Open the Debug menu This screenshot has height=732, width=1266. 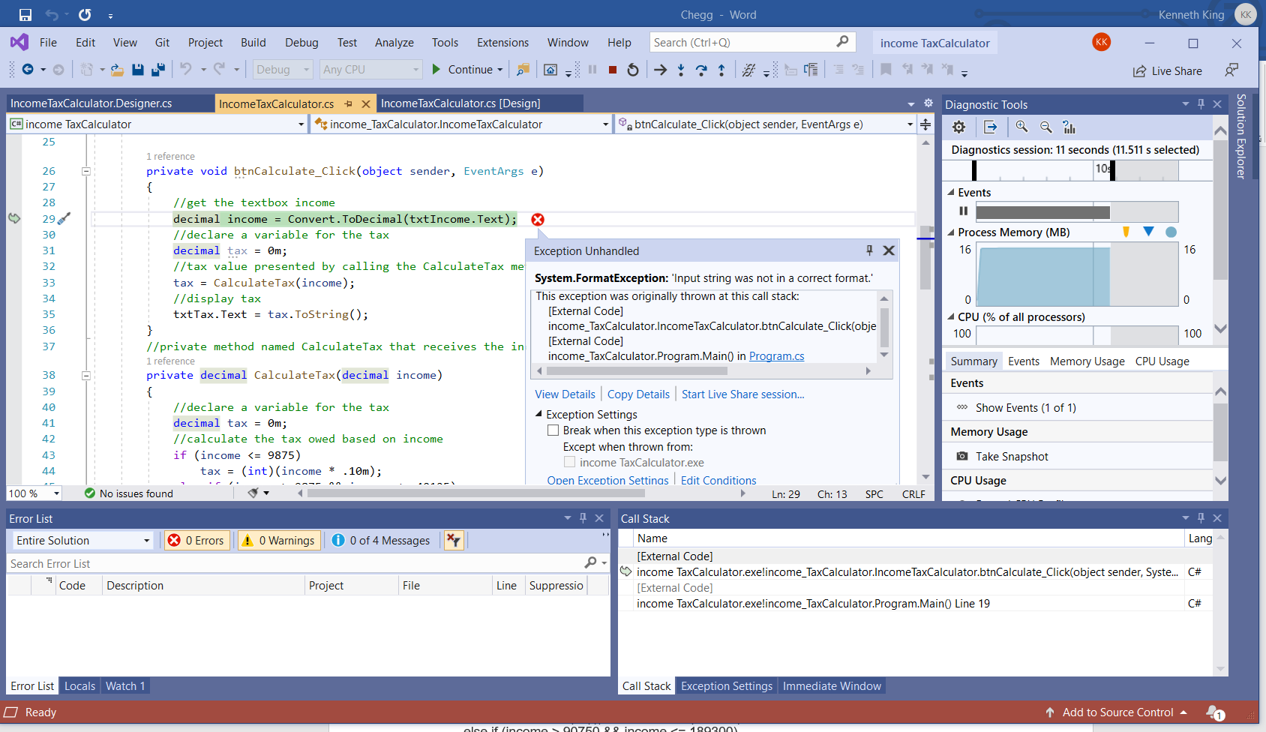pyautogui.click(x=301, y=43)
